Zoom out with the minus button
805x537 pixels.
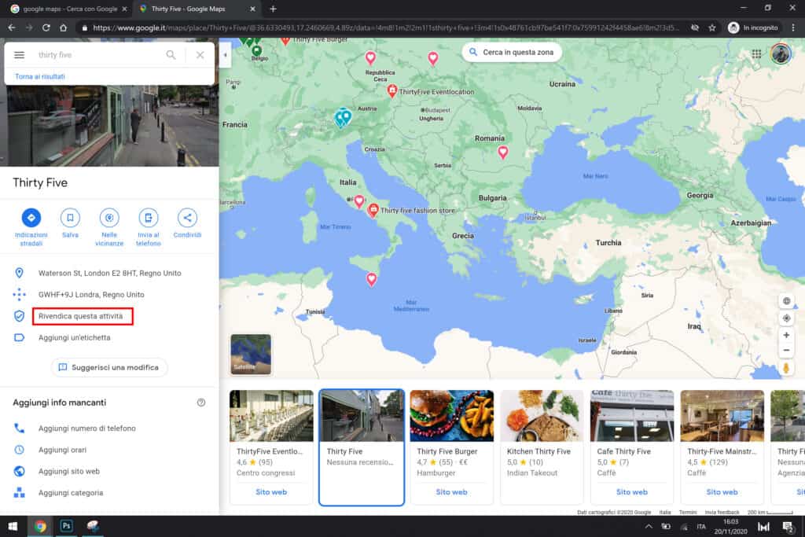pos(786,350)
